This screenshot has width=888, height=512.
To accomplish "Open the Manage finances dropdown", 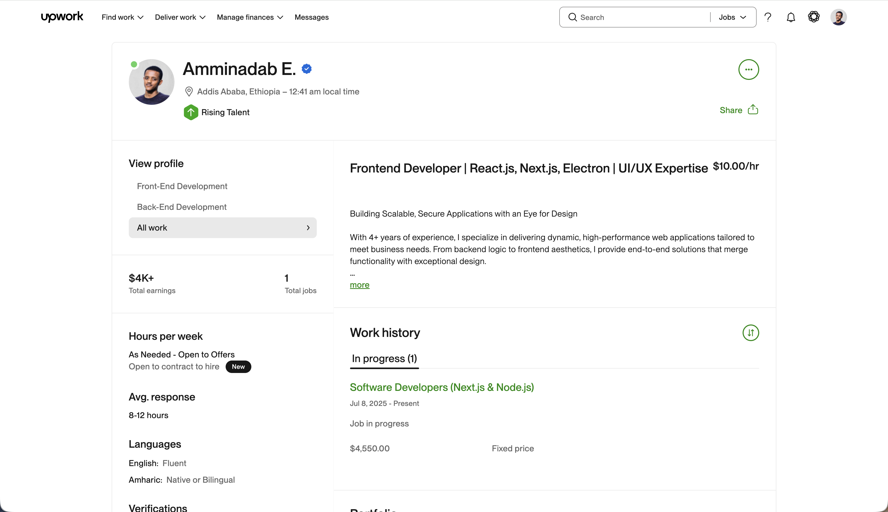I will click(249, 17).
